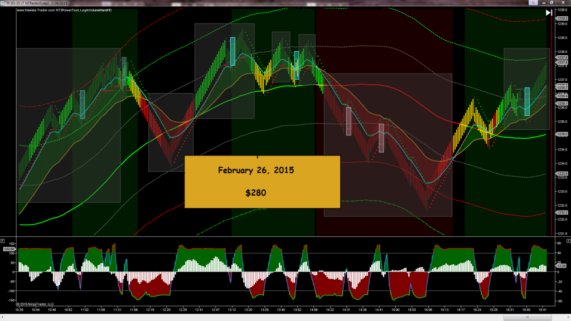The width and height of the screenshot is (571, 321).
Task: Click the 13:40 time axis label
Action: pos(281,310)
